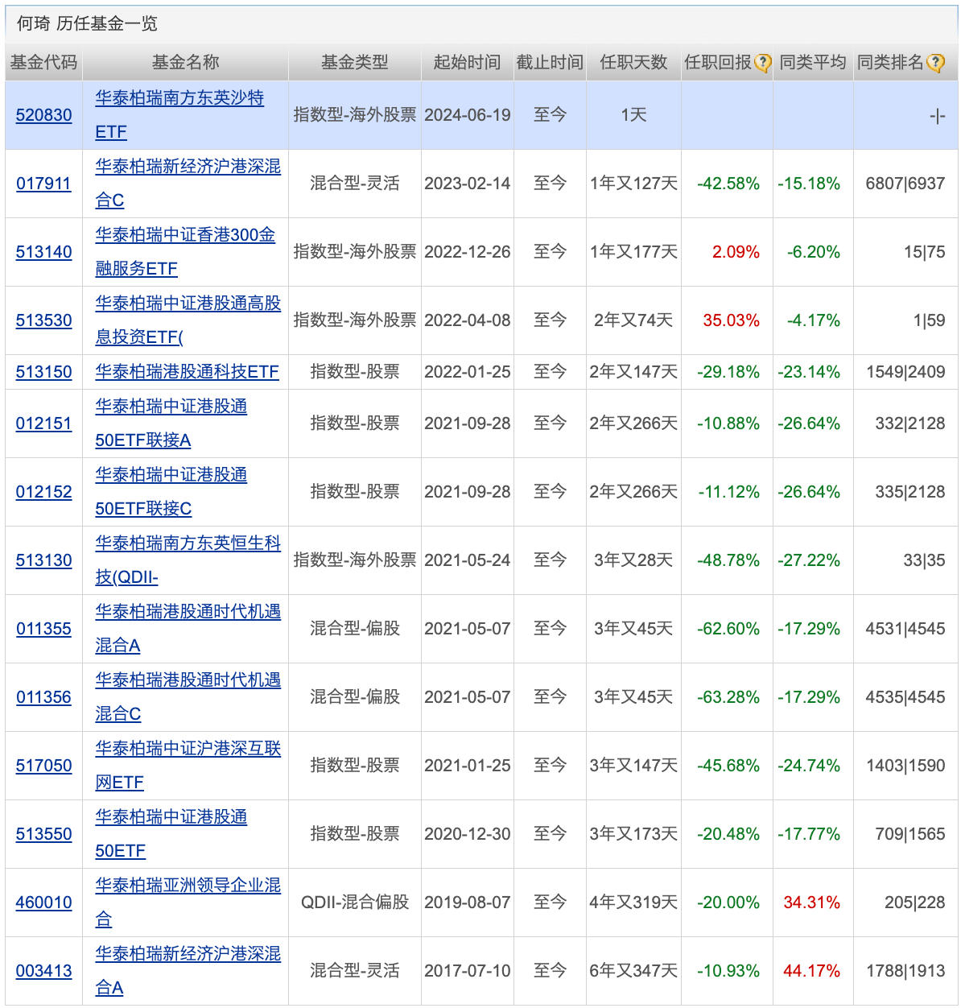Select the -42.58% return value

click(x=728, y=184)
